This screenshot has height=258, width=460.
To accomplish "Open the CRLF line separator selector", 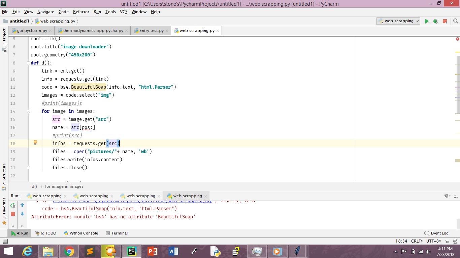I will point(417,241).
